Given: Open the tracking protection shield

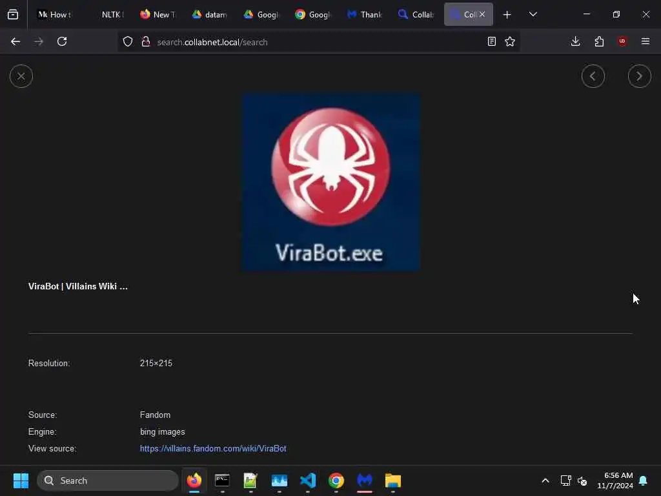Looking at the screenshot, I should point(128,41).
